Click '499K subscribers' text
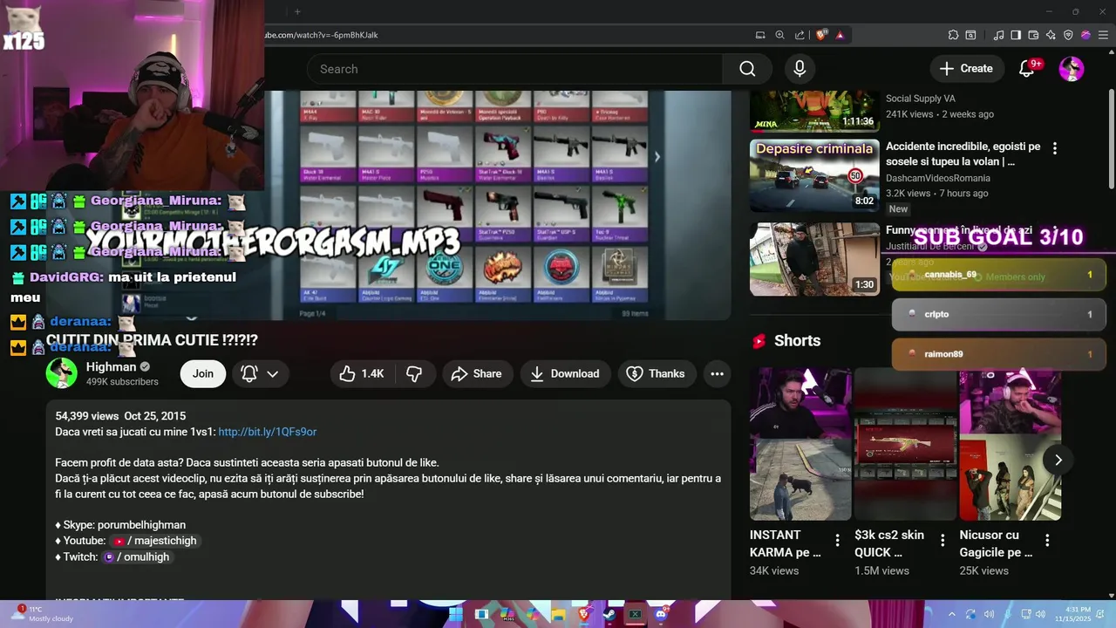The height and width of the screenshot is (628, 1116). coord(122,382)
